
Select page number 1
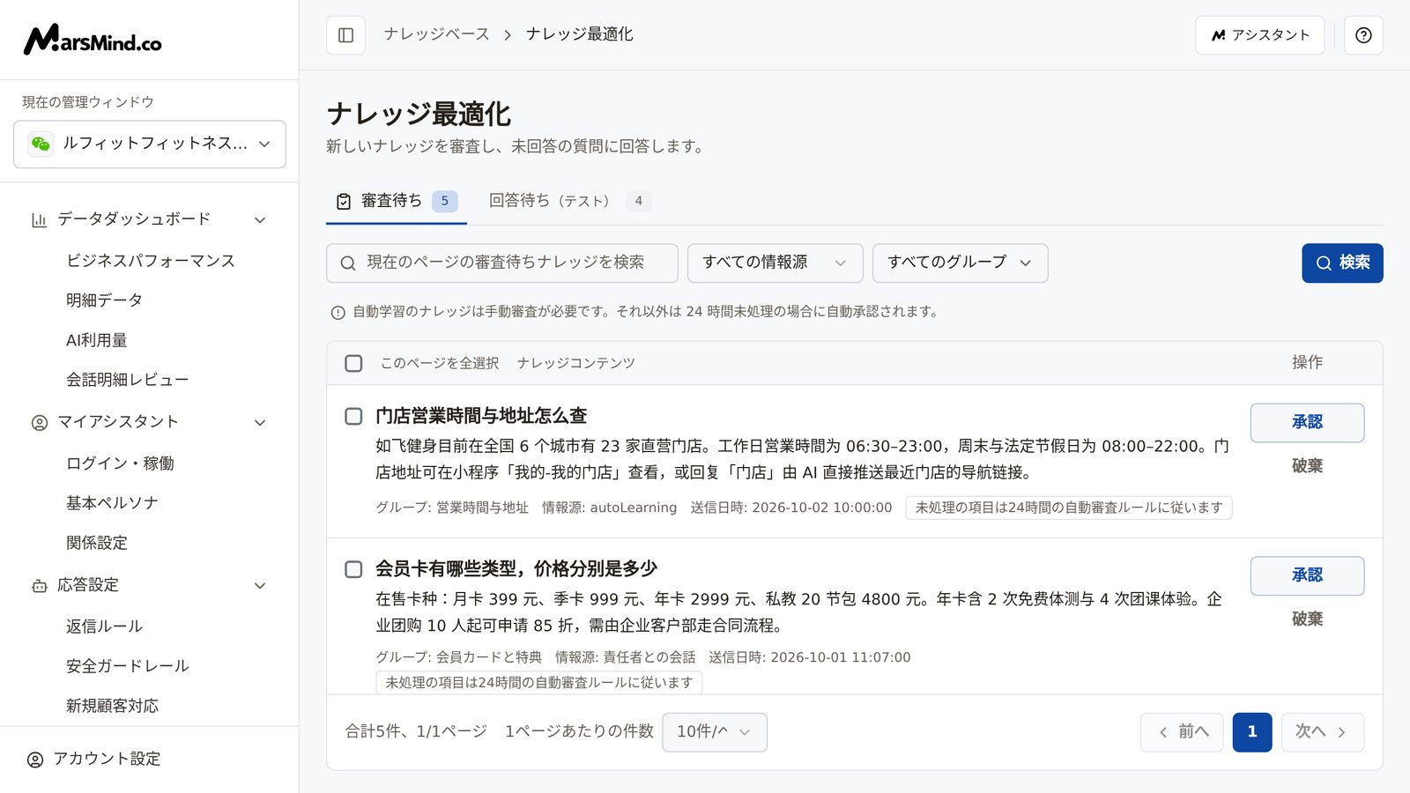tap(1252, 732)
